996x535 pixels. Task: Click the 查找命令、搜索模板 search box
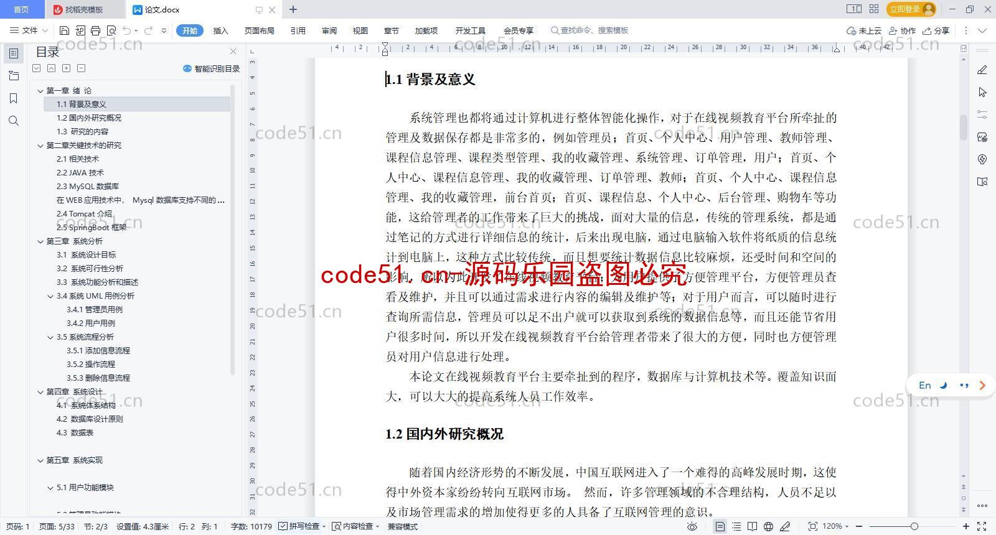(x=590, y=30)
